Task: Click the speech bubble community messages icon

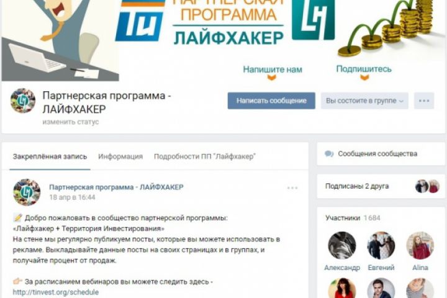Action: pos(329,154)
